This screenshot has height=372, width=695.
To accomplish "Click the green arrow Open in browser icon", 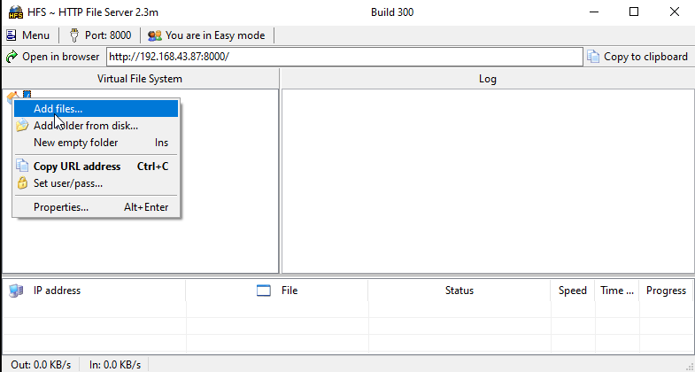I will coord(12,57).
